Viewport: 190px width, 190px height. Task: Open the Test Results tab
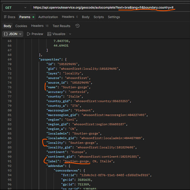62,26
